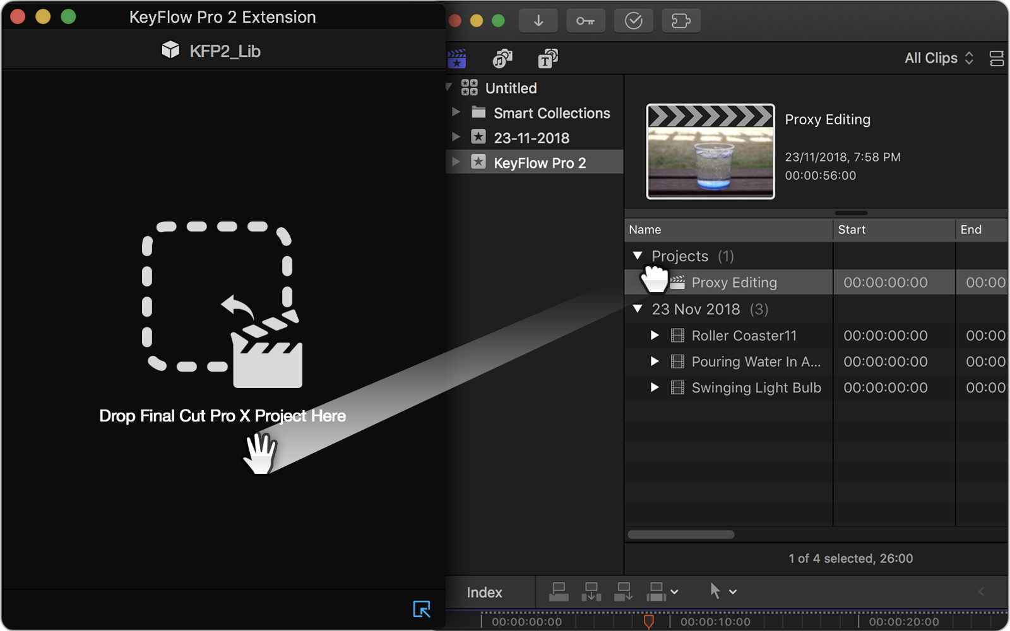Sort list by Start column header

click(x=894, y=230)
